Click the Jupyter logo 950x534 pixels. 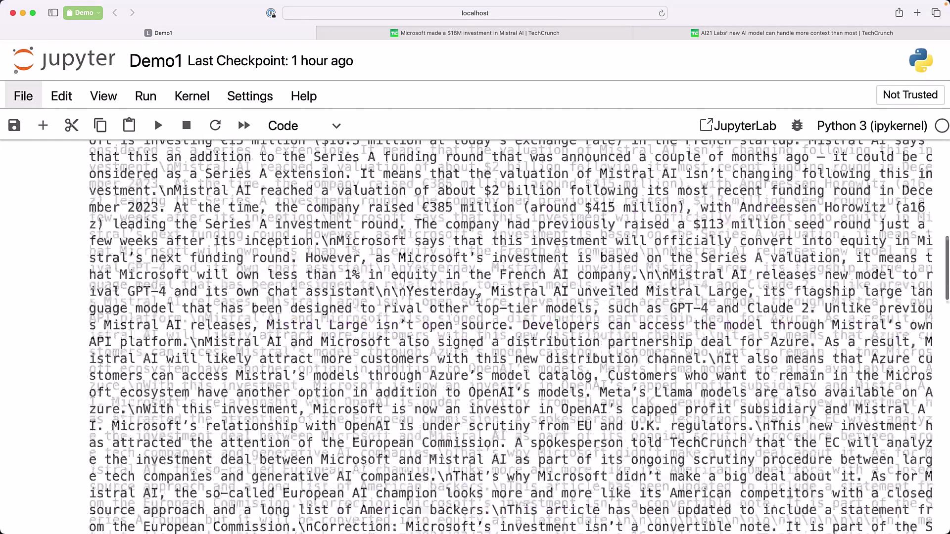pyautogui.click(x=63, y=60)
